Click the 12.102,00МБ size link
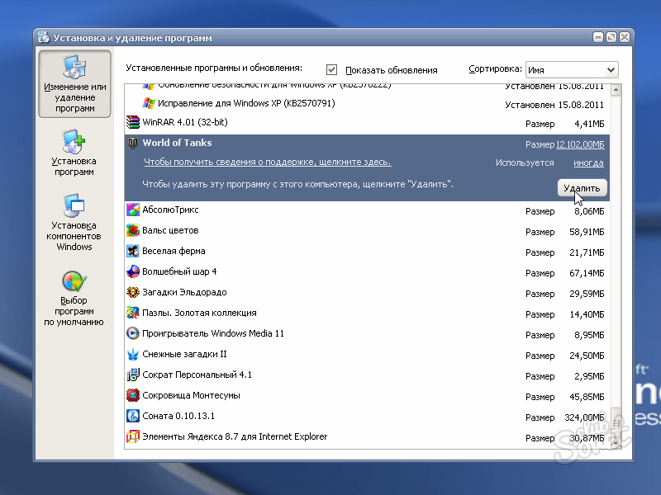Viewport: 661px width, 495px height. click(x=580, y=144)
